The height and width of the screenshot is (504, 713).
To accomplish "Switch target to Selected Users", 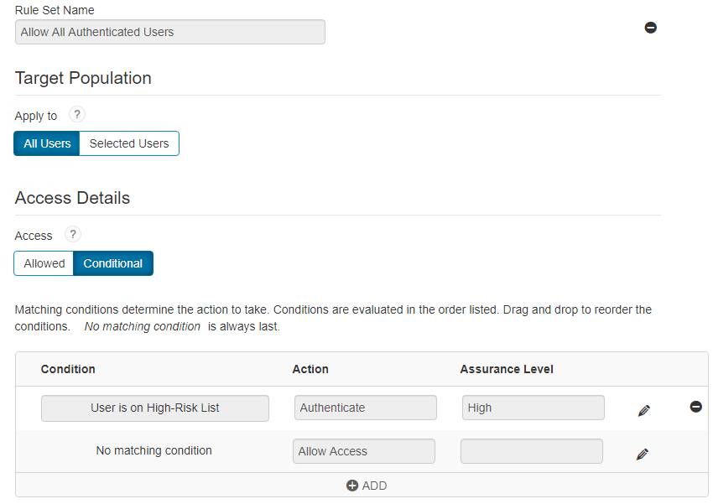I will (x=129, y=143).
